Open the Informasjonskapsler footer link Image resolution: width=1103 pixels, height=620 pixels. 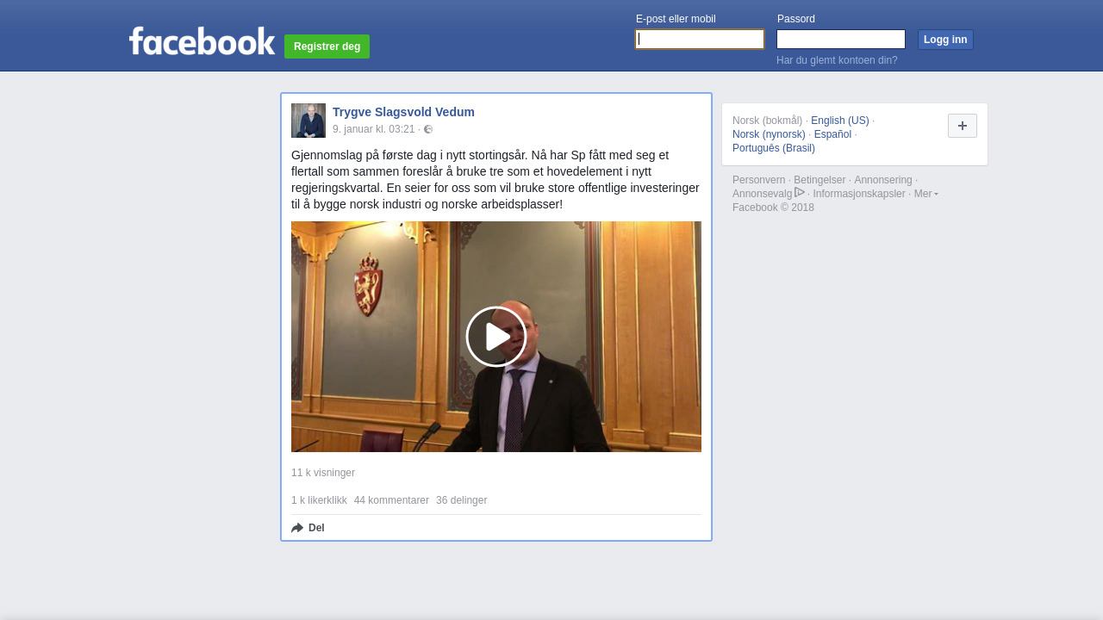859,194
